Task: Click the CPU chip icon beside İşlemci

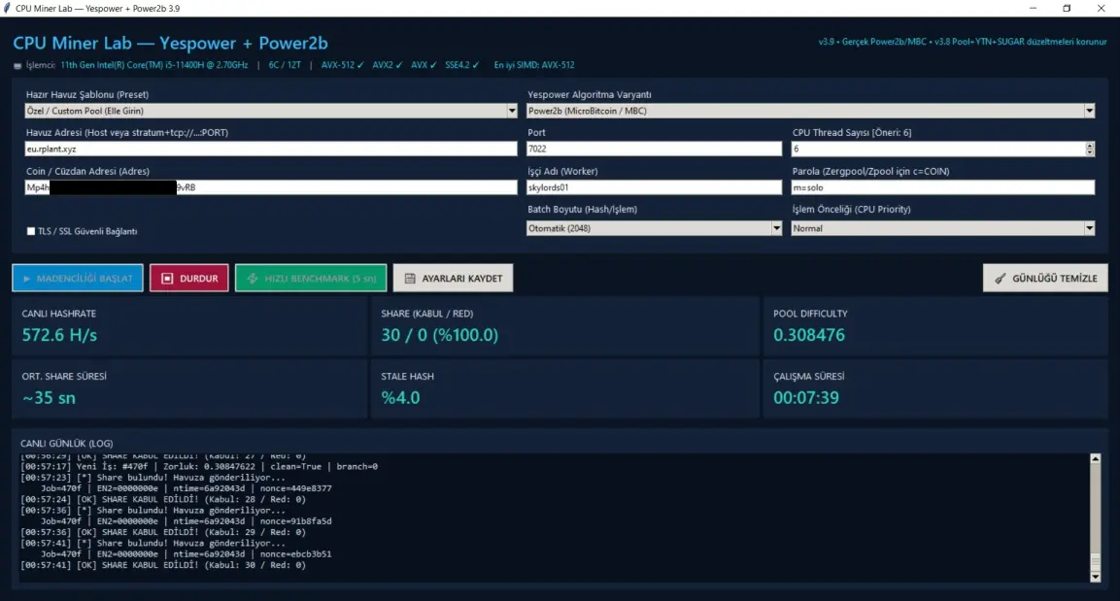Action: click(x=17, y=66)
